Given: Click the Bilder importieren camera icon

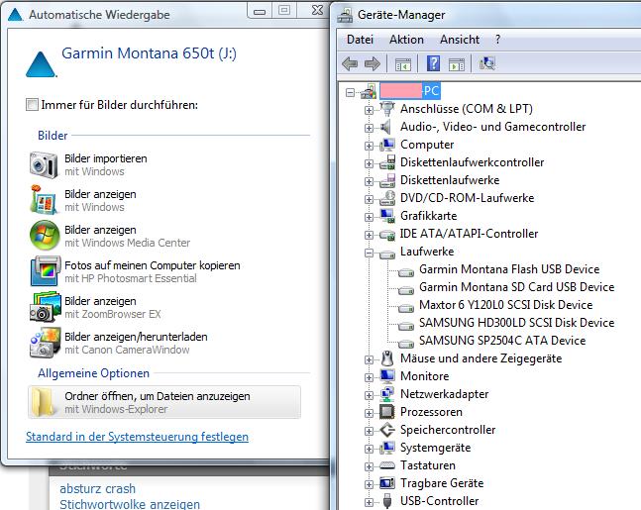Looking at the screenshot, I should (x=44, y=164).
